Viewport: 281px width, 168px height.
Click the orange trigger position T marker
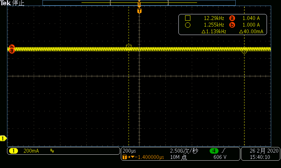pyautogui.click(x=139, y=11)
